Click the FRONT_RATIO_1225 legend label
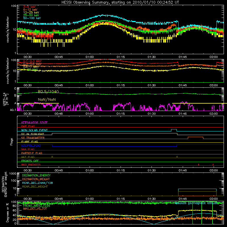The height and width of the screenshot is (227, 227). (x=37, y=206)
